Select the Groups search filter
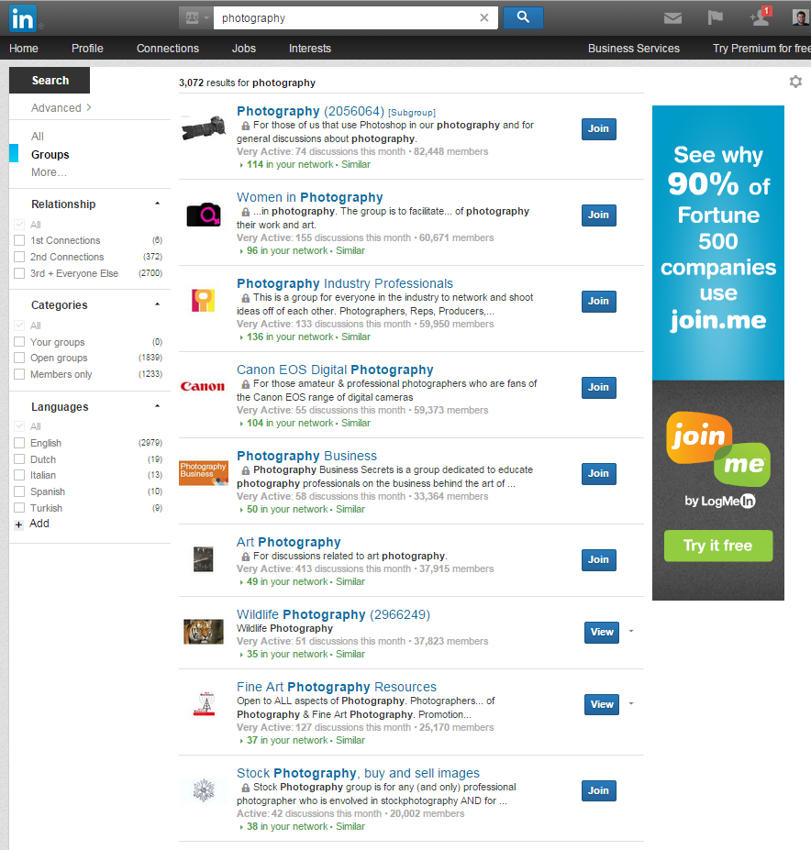 coord(50,154)
